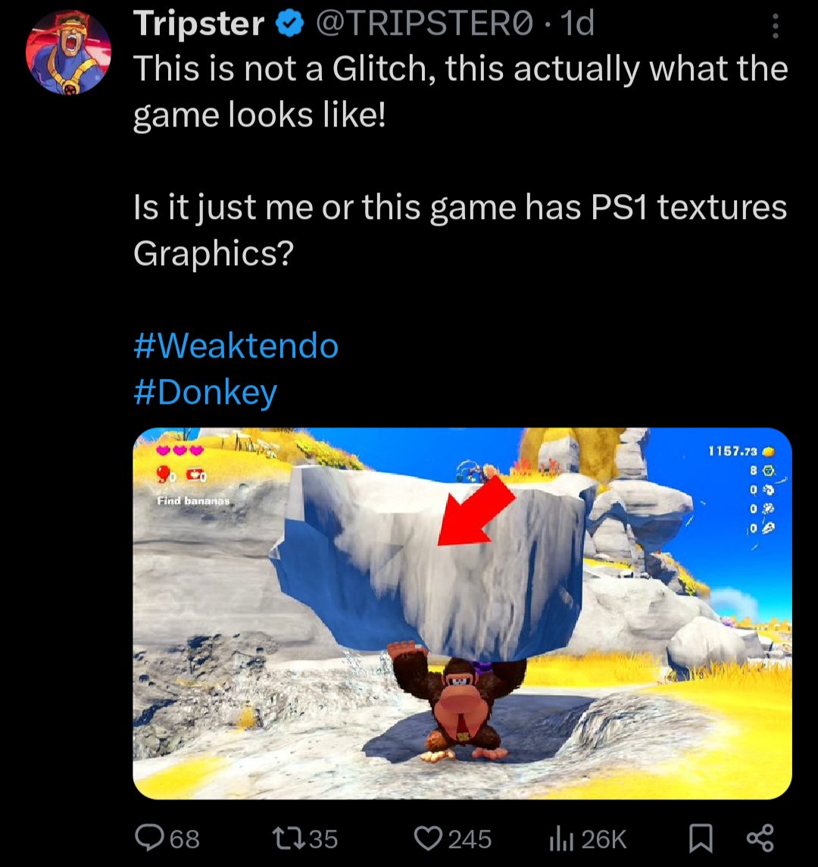818x867 pixels.
Task: Click the tweet text about PS1 textures
Action: pos(460,230)
